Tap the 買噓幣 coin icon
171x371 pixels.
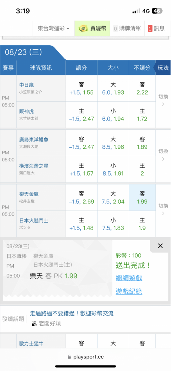tap(83, 29)
